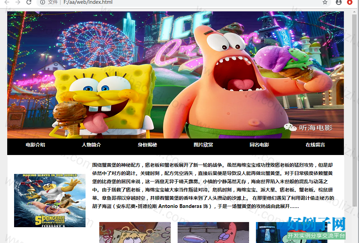
Task: Open the user profile avatar icon
Action: tap(339, 2)
